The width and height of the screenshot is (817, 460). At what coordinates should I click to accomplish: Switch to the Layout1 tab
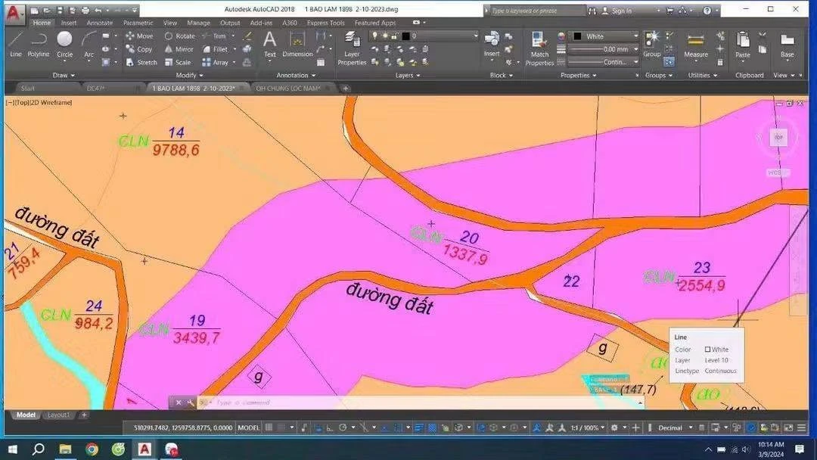[x=58, y=415]
